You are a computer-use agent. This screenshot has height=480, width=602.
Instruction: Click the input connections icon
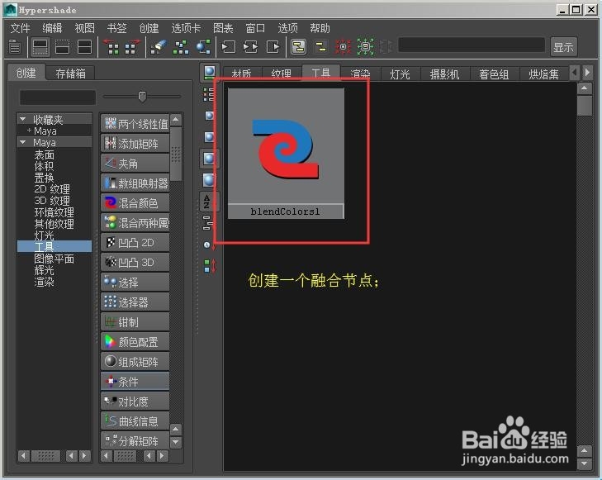point(229,47)
